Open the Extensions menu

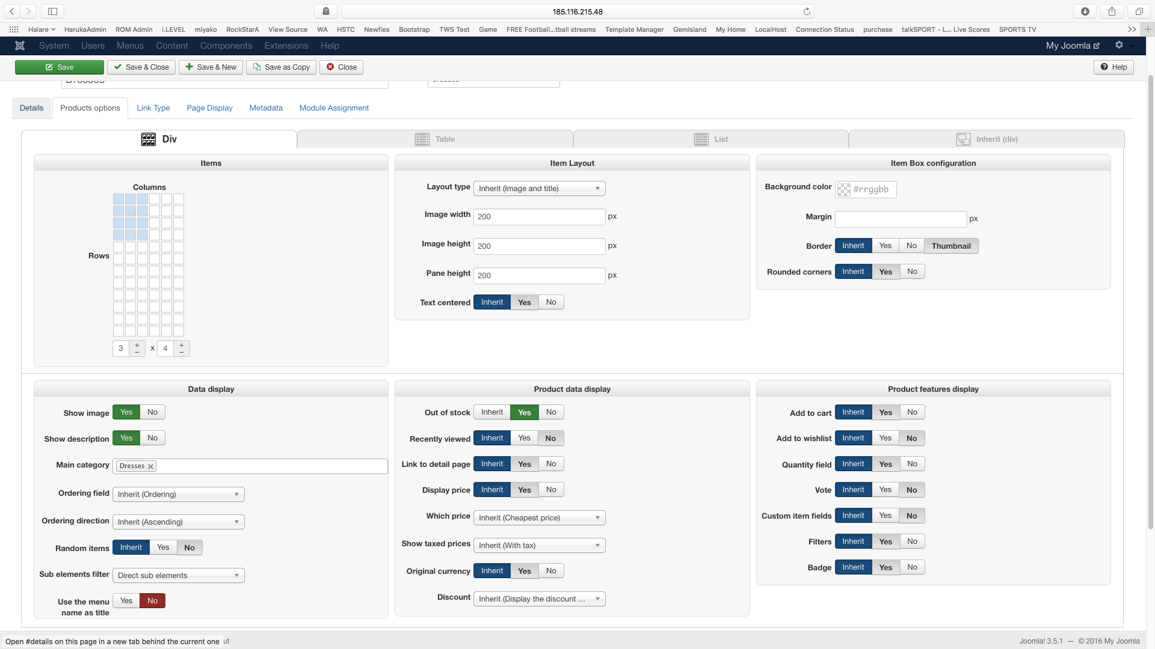(x=286, y=46)
